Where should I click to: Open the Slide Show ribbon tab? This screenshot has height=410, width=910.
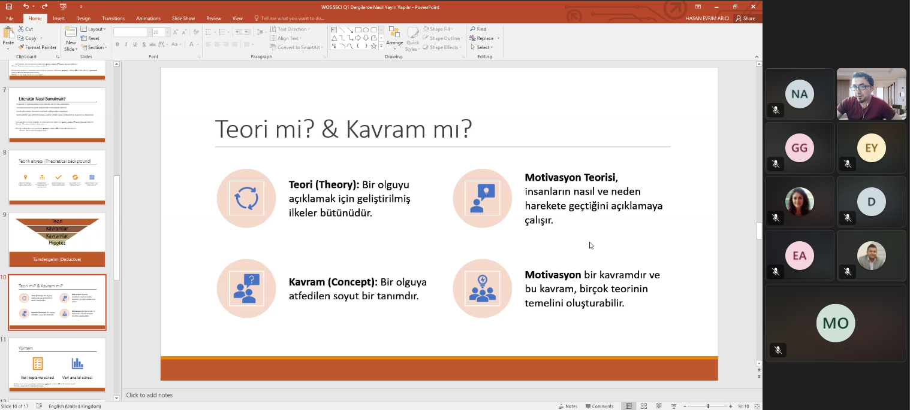tap(183, 18)
